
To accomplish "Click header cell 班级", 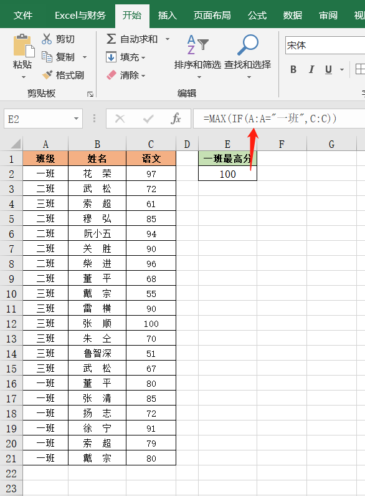I will click(x=46, y=158).
